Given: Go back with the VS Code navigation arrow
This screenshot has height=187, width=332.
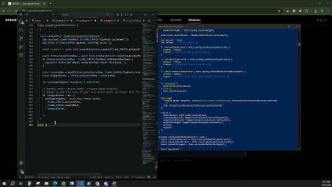Looking at the screenshot, I should point(53,15).
